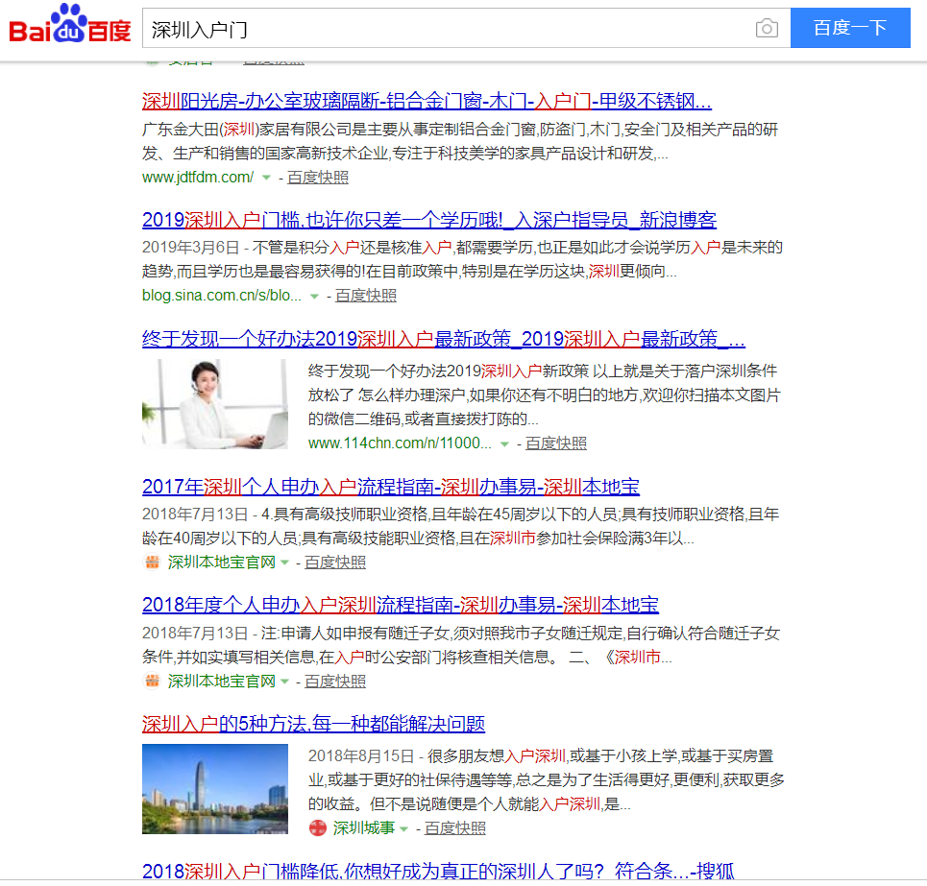Expand dropdown arrow next to blog.sina.com.cn
The width and height of the screenshot is (927, 886).
click(x=314, y=296)
